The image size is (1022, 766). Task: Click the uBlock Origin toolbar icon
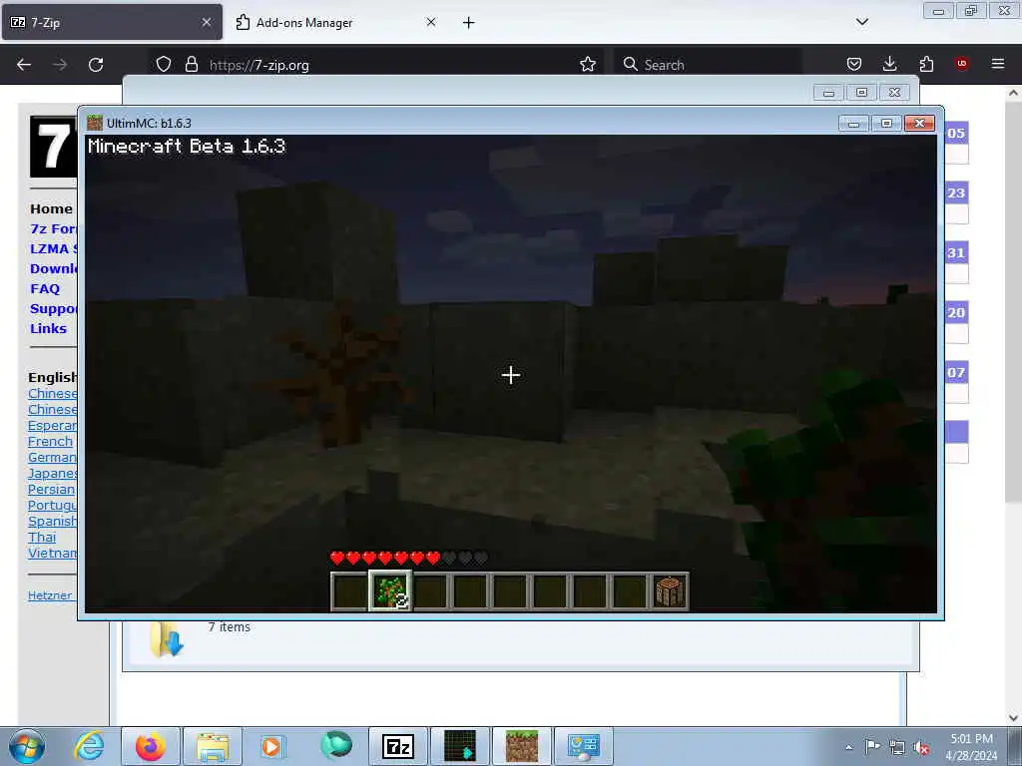[x=962, y=64]
